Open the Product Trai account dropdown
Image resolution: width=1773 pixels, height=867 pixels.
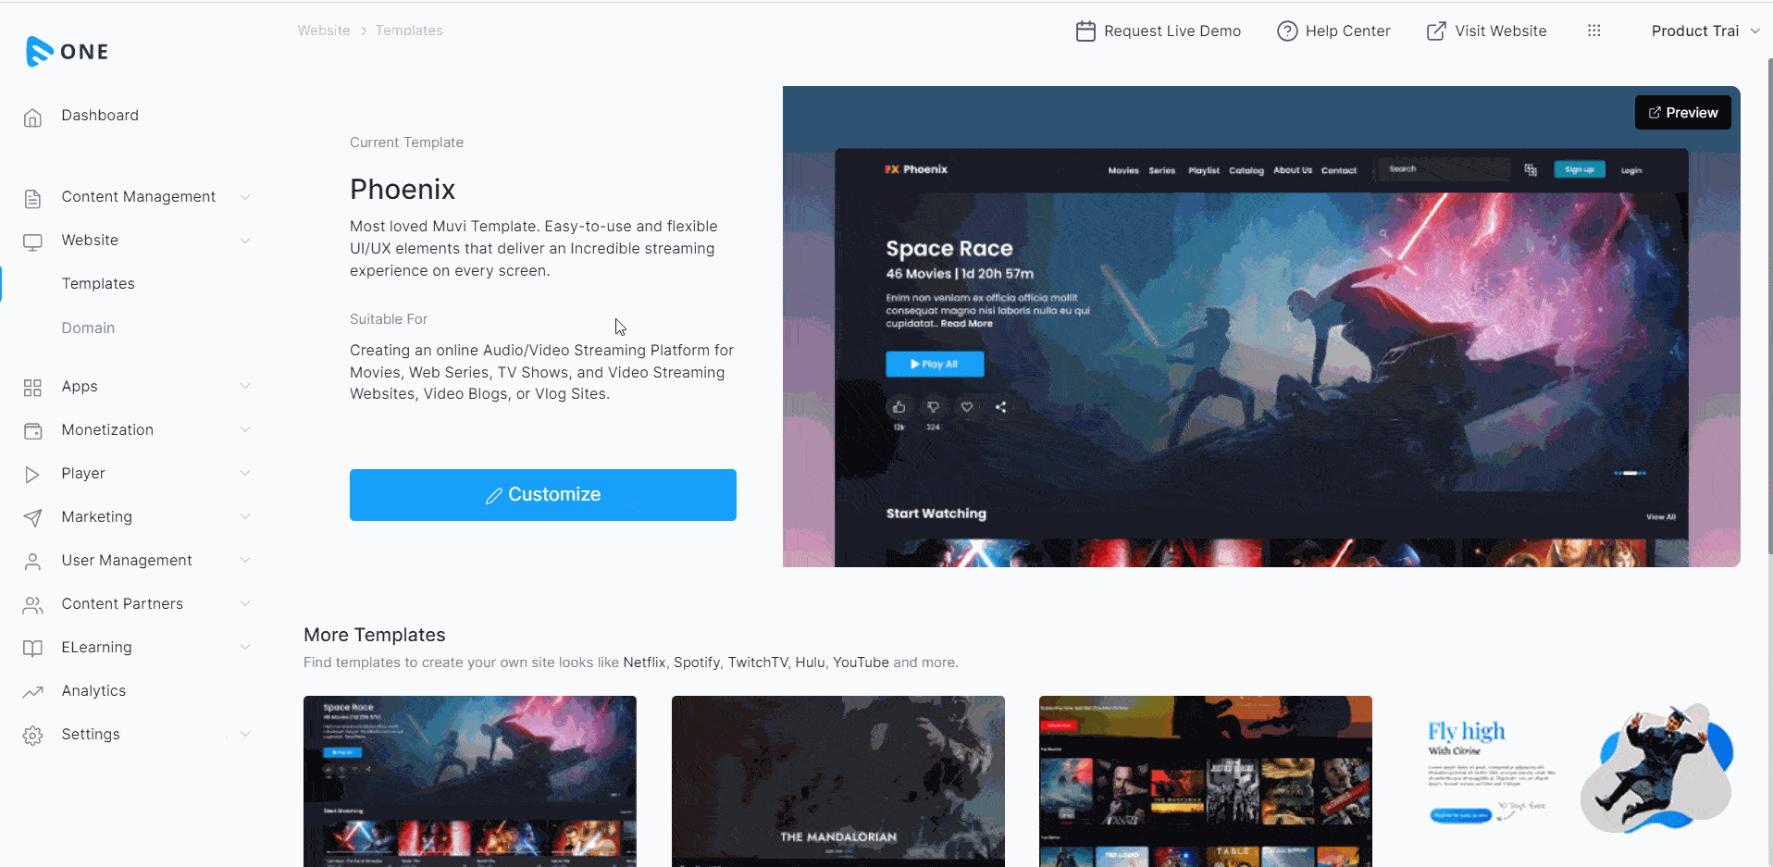pyautogui.click(x=1705, y=31)
